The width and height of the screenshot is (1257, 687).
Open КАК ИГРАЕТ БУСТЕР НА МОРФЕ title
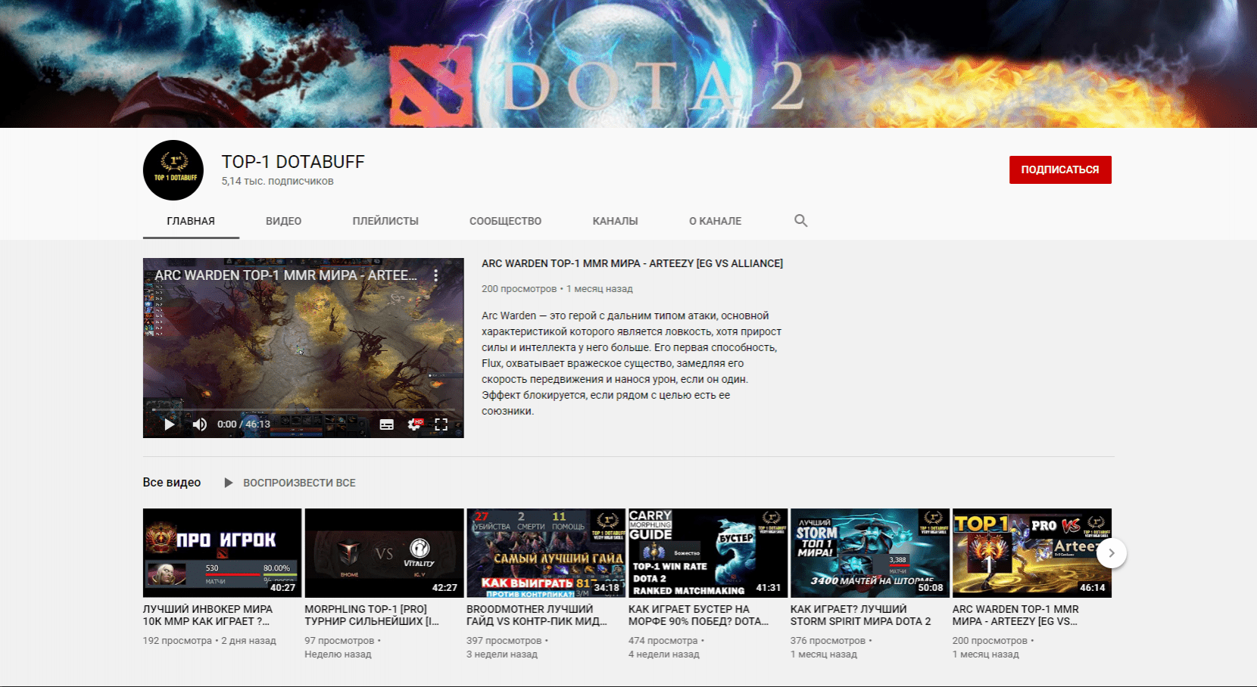tap(698, 615)
